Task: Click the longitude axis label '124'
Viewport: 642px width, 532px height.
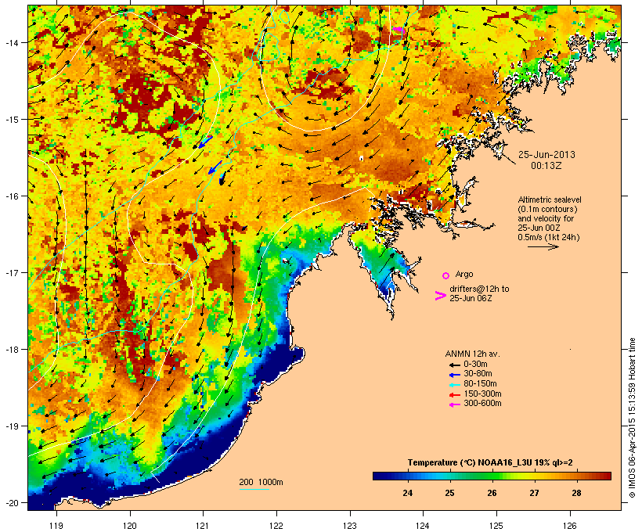Action: 423,526
